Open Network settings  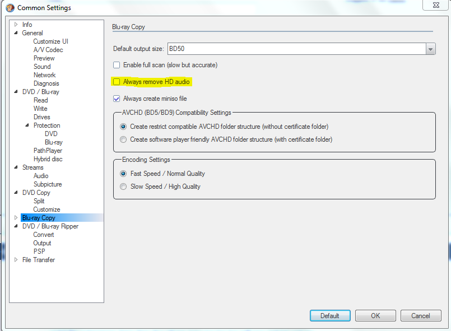(x=45, y=75)
